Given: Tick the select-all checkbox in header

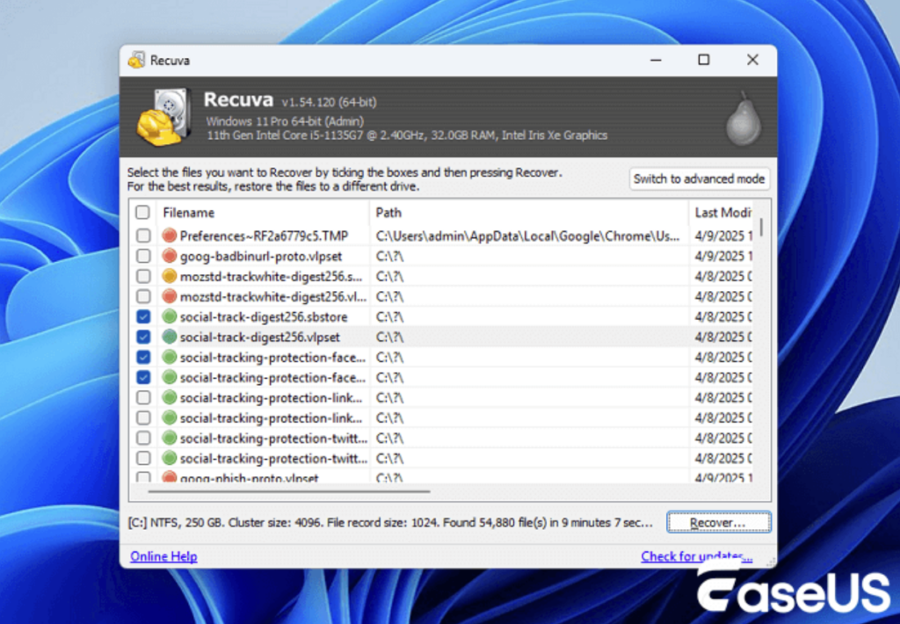Looking at the screenshot, I should point(142,213).
